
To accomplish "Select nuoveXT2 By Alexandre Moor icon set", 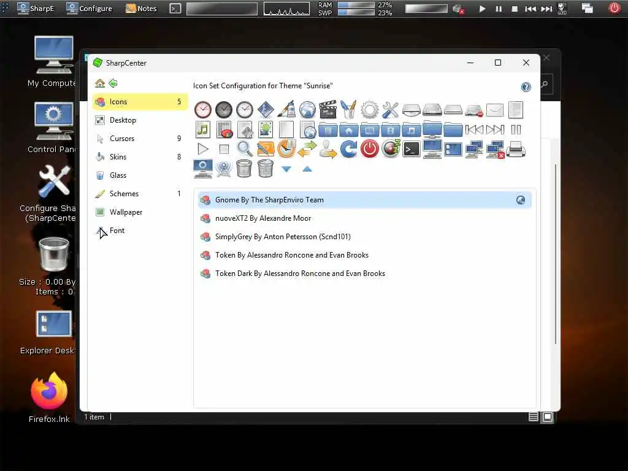I will pos(364,218).
